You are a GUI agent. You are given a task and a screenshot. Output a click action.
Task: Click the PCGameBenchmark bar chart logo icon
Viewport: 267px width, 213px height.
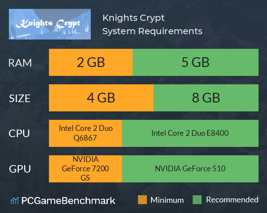15,201
